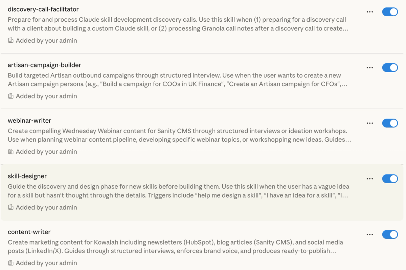Open the ellipsis menu for discovery-call-facilitator

coord(369,12)
